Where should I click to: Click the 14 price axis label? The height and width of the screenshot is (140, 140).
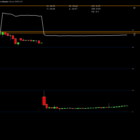(133, 90)
